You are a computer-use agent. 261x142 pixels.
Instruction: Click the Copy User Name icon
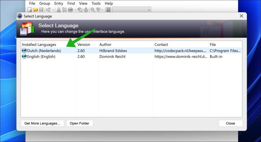(59, 10)
